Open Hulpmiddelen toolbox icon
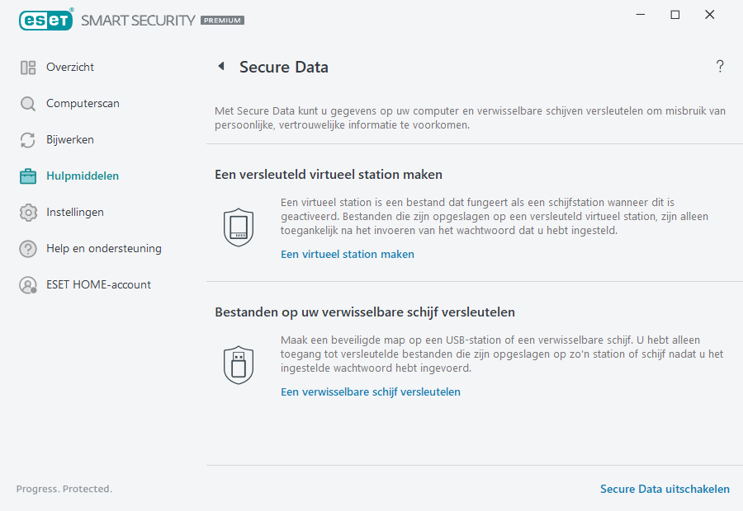The image size is (743, 511). (27, 176)
